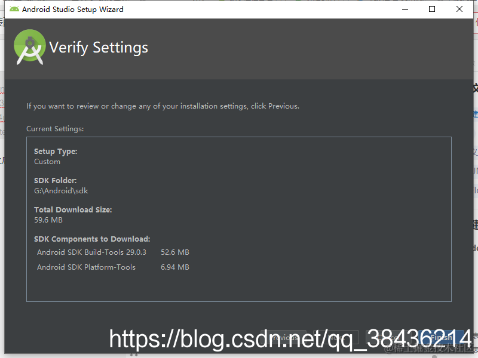Click the review settings instruction sentence
The image size is (478, 358).
click(x=163, y=106)
